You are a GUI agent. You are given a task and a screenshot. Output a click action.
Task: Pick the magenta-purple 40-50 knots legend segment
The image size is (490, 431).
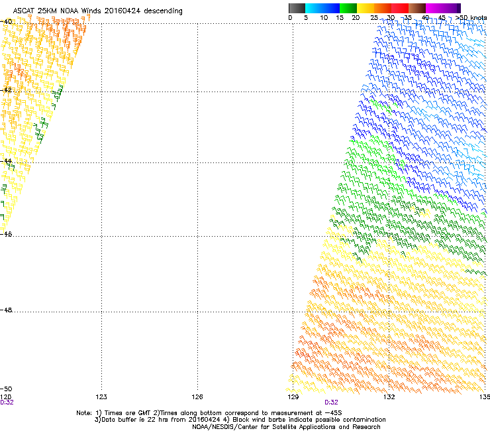(443, 8)
